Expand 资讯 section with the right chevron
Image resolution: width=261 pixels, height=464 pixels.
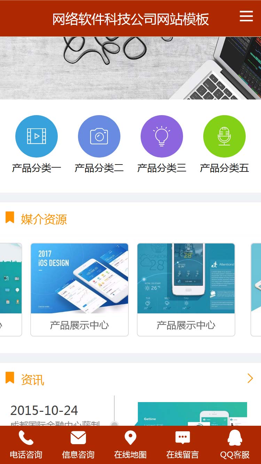(x=250, y=378)
